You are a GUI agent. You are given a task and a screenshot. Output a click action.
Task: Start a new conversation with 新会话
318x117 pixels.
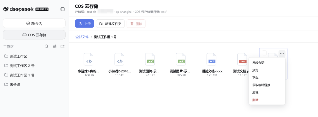[x=34, y=23]
